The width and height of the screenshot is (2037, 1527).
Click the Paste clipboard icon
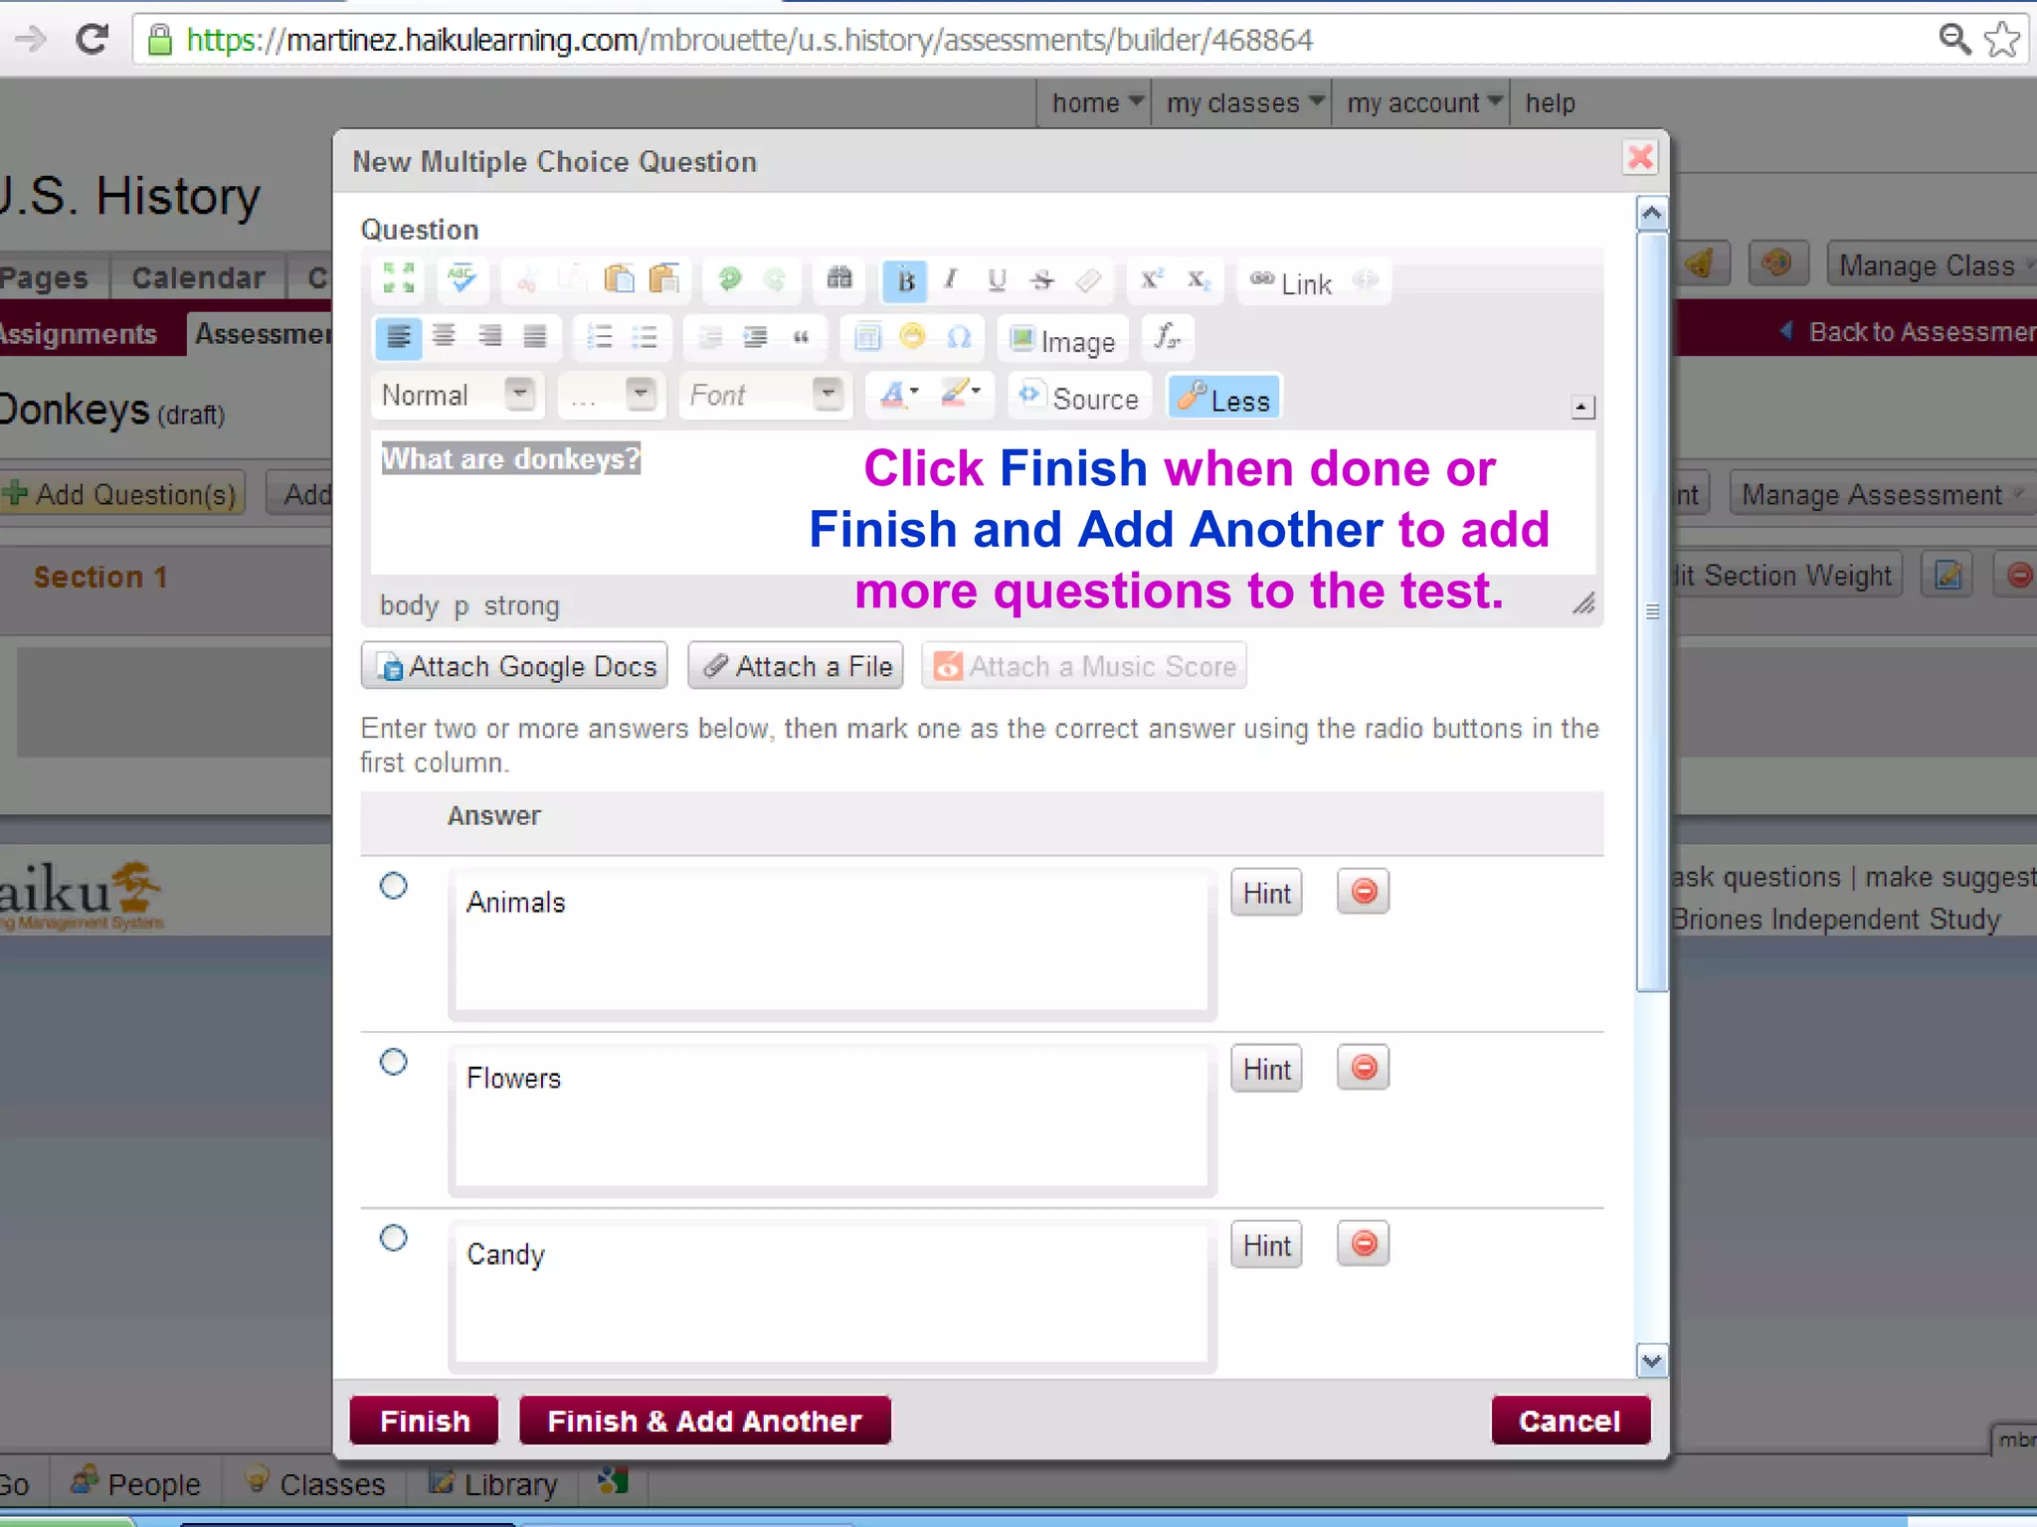[619, 279]
